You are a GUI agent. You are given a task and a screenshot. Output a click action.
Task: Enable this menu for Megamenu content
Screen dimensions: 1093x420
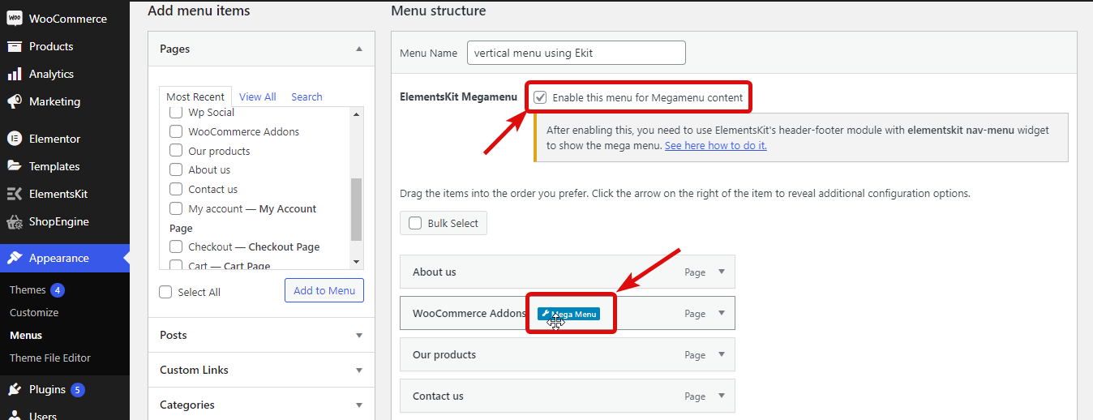540,97
